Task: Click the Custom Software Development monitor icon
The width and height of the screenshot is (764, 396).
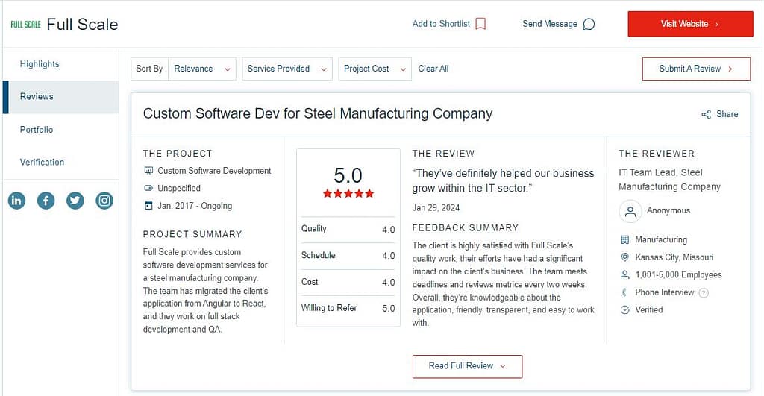Action: click(x=148, y=171)
